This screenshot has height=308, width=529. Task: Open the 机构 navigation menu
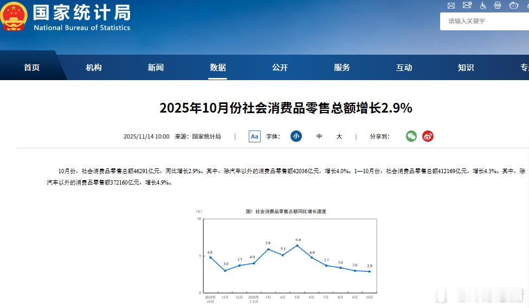click(x=94, y=68)
